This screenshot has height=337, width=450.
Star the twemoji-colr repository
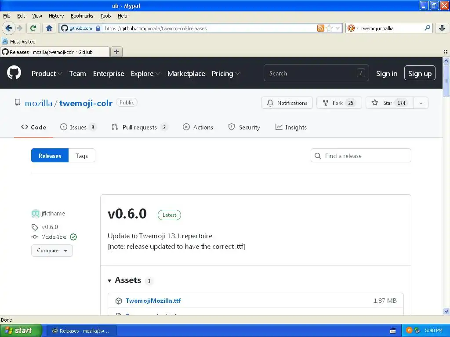390,103
